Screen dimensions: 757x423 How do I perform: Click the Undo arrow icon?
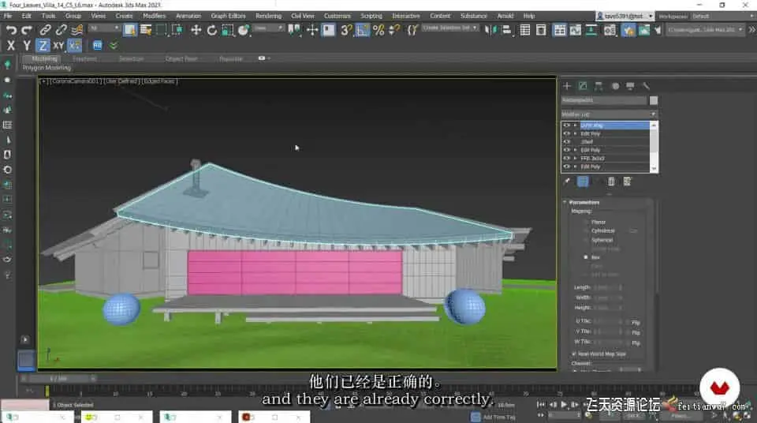pyautogui.click(x=11, y=30)
